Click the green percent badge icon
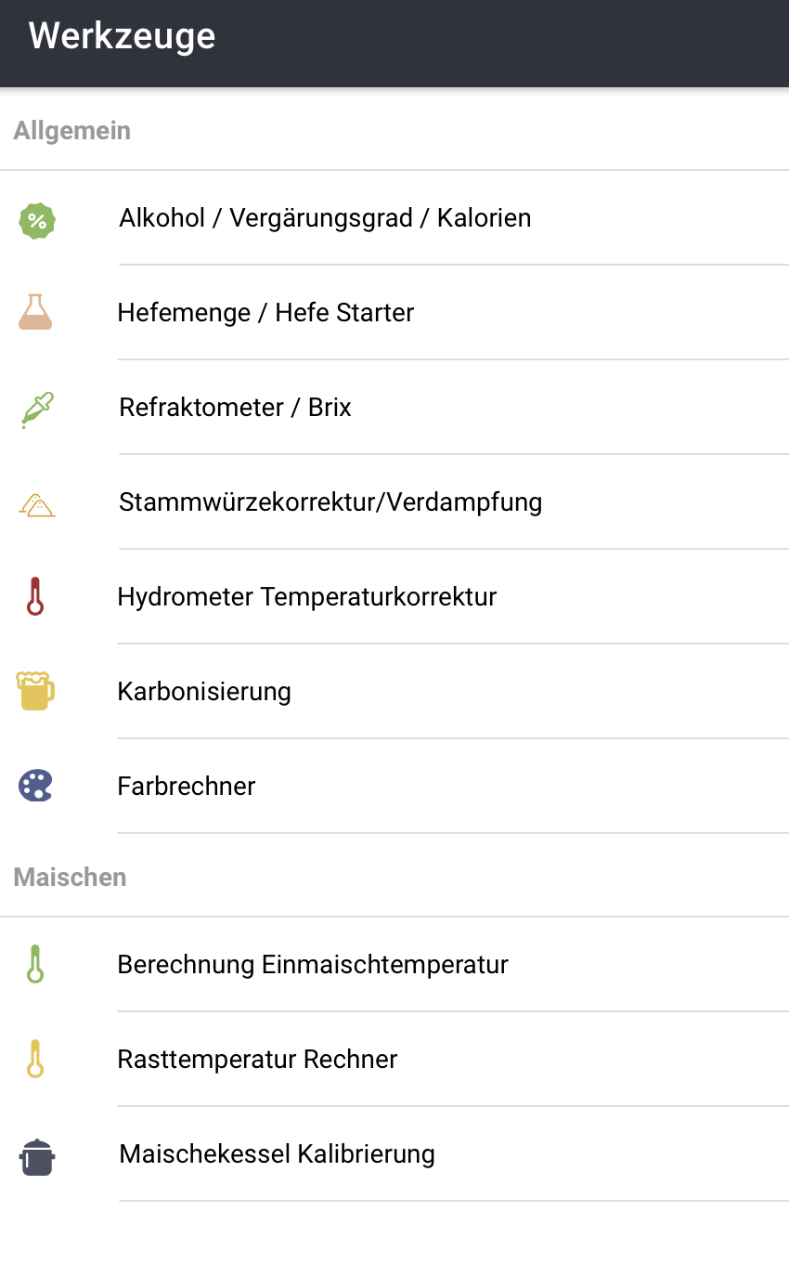Image resolution: width=789 pixels, height=1263 pixels. (x=37, y=221)
